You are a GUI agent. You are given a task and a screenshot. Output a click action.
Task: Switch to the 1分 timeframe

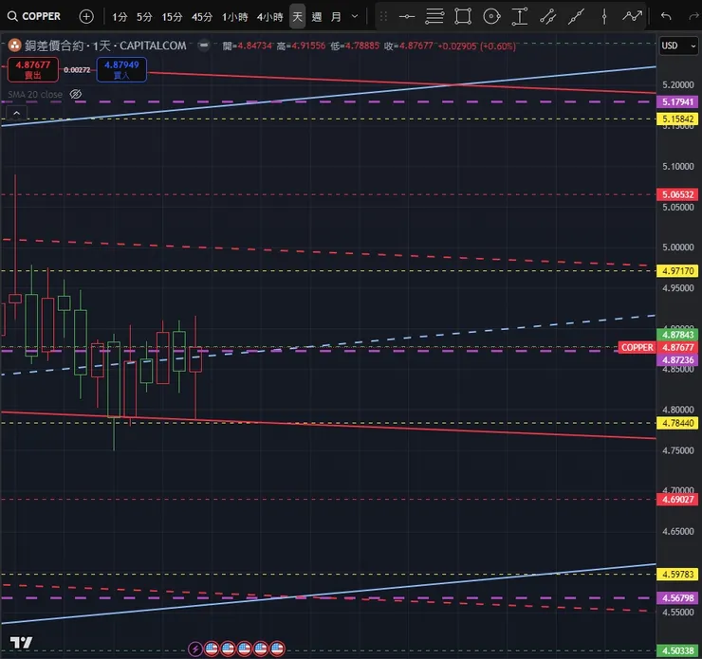[x=120, y=17]
